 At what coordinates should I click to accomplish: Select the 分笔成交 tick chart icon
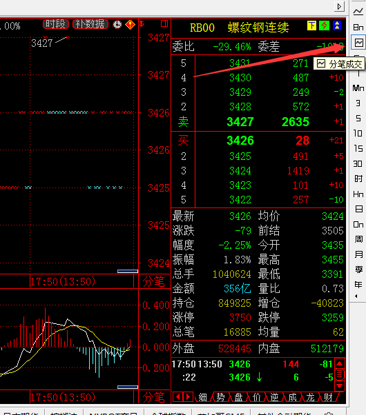tap(358, 42)
